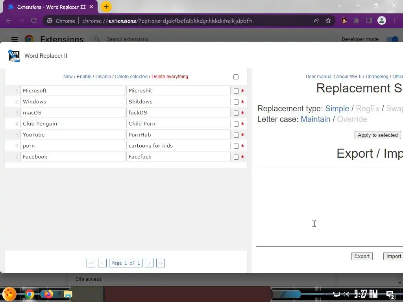Check the macOS row checkbox

[x=236, y=113]
